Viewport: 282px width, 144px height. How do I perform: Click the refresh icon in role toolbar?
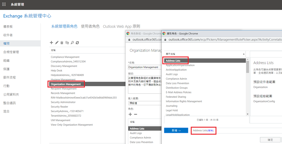click(77, 43)
